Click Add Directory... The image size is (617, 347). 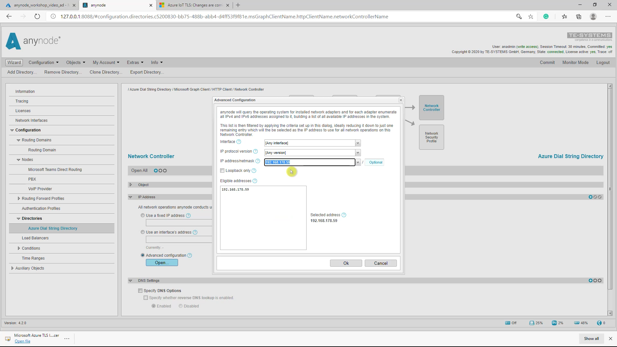[x=22, y=72]
